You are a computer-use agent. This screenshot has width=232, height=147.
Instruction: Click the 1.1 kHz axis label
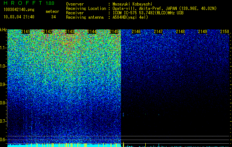(3, 48)
